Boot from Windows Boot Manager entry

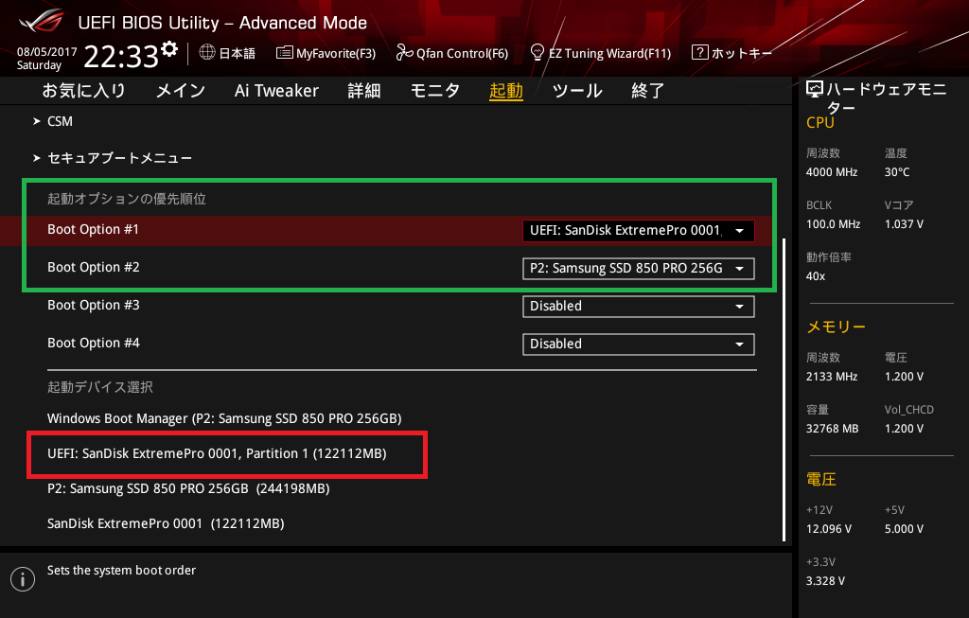(224, 418)
